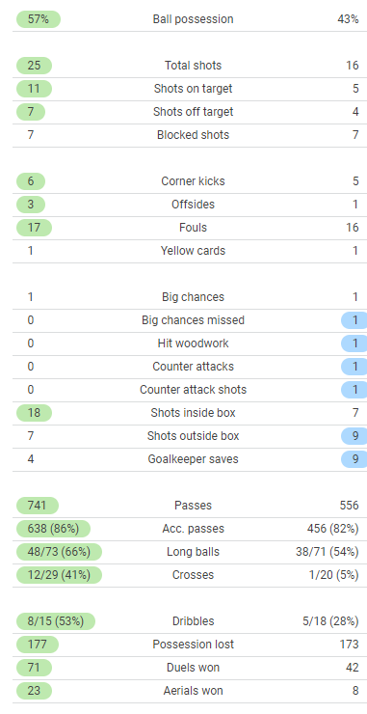Select the 638 (86%) accurate passes badge

pos(53,529)
